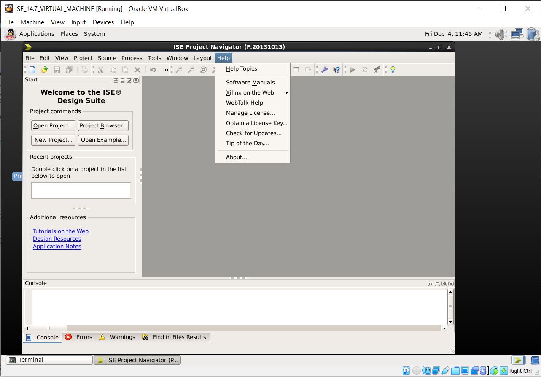Open the Layout menu
The width and height of the screenshot is (541, 377).
(203, 58)
